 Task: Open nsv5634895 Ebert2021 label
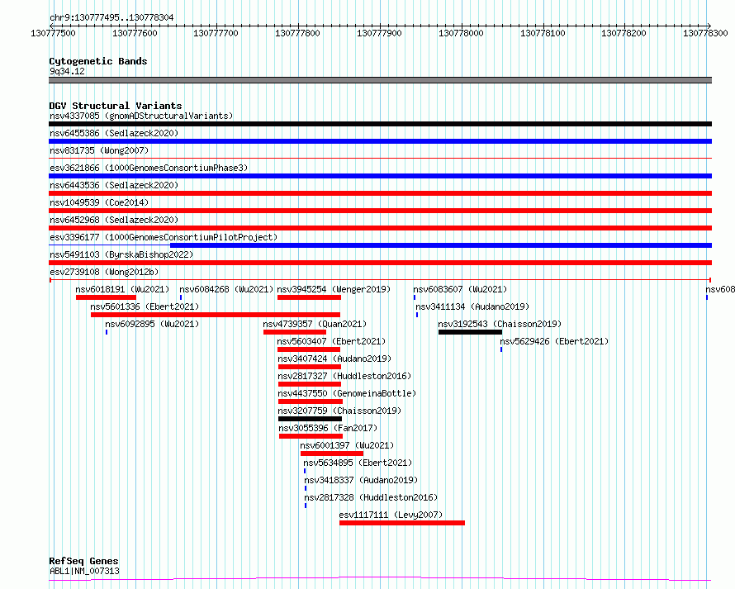point(358,463)
